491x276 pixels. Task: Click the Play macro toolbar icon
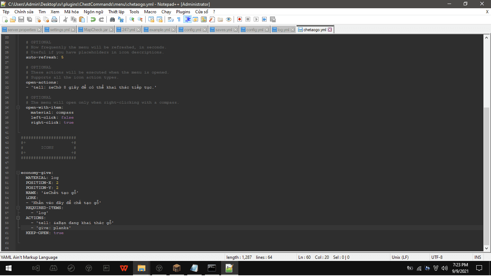(x=256, y=19)
